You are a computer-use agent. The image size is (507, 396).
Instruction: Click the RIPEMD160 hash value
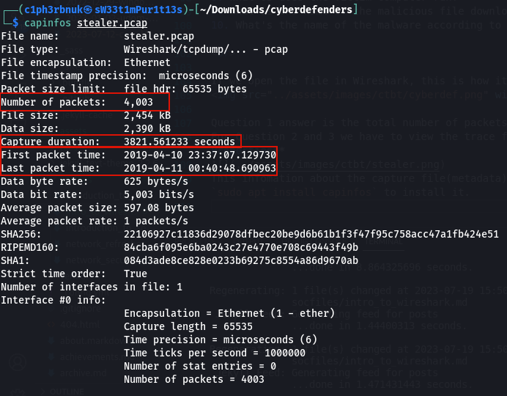(x=241, y=247)
